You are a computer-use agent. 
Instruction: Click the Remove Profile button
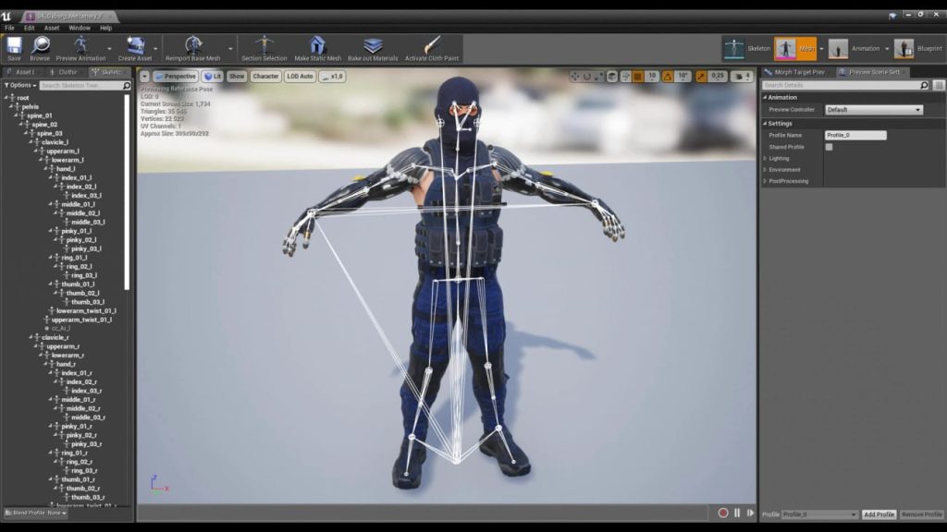click(x=921, y=514)
